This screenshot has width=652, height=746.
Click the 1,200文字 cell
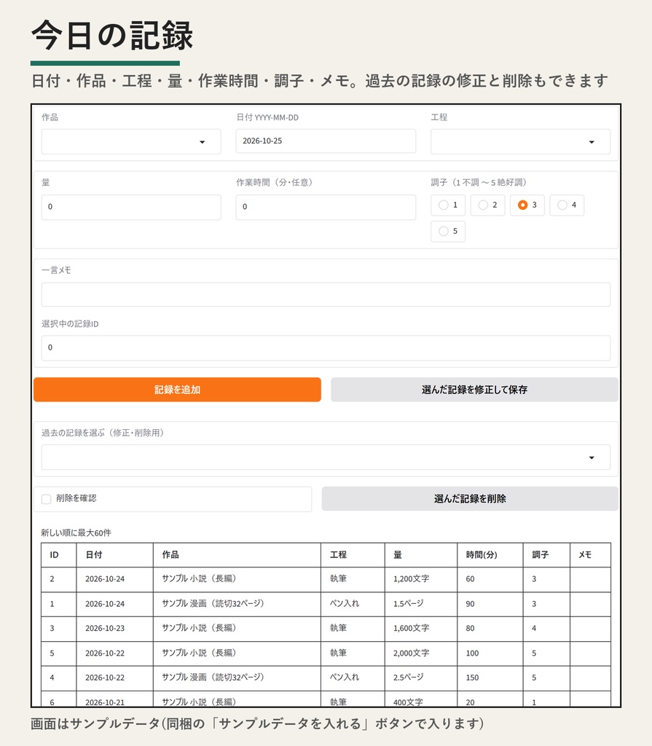[421, 579]
